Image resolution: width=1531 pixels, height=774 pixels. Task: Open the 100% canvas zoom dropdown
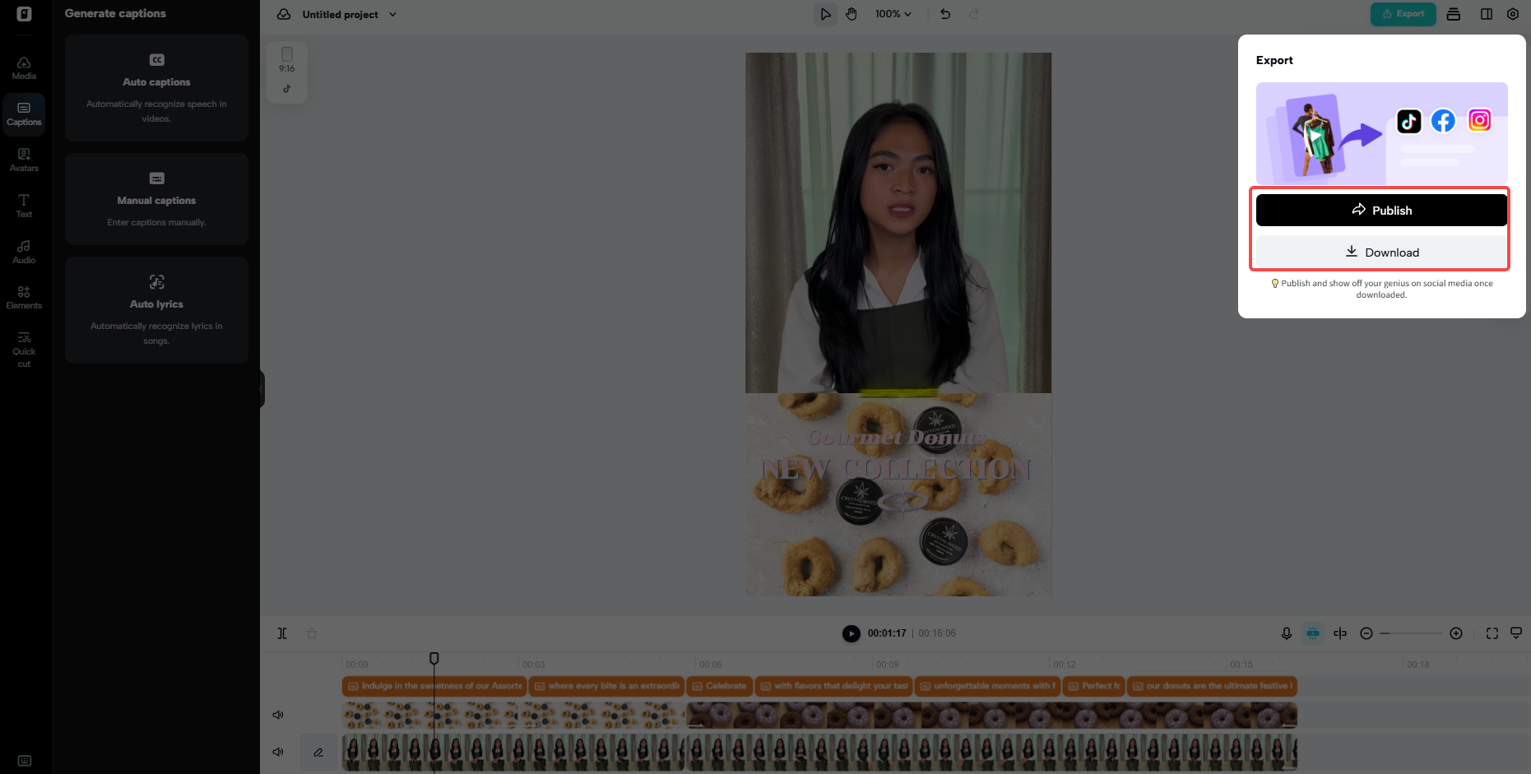[x=893, y=14]
